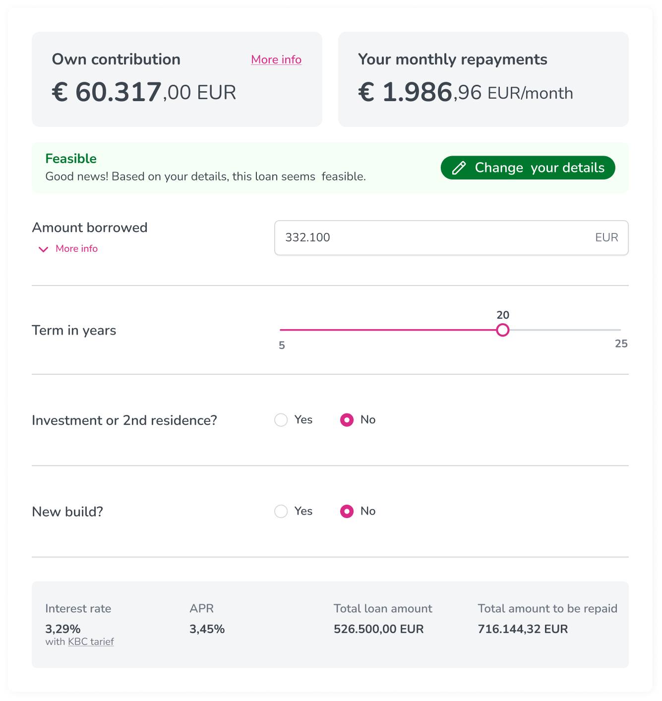Image resolution: width=662 pixels, height=701 pixels.
Task: Click the monthly repayment amount € 1.986,96
Action: tap(465, 93)
